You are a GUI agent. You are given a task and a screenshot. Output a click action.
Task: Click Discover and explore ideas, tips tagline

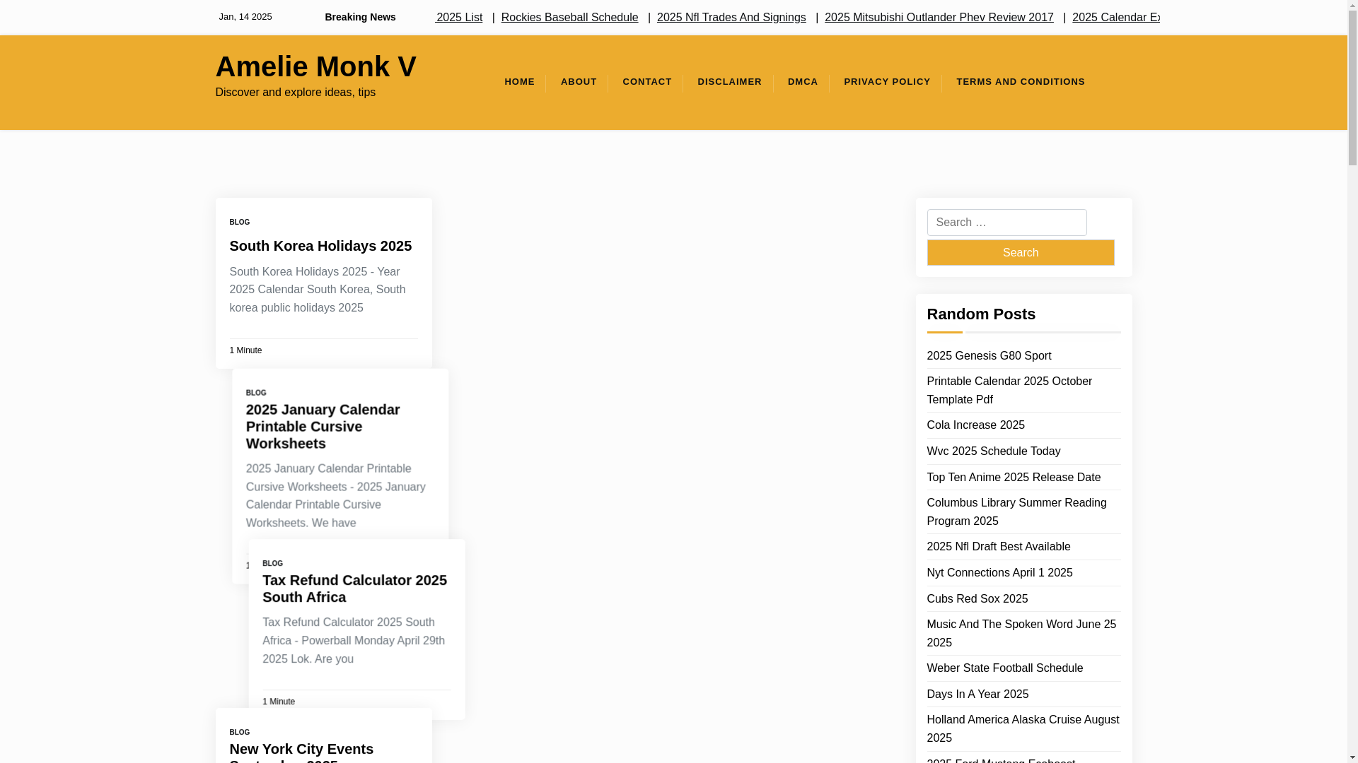tap(295, 92)
